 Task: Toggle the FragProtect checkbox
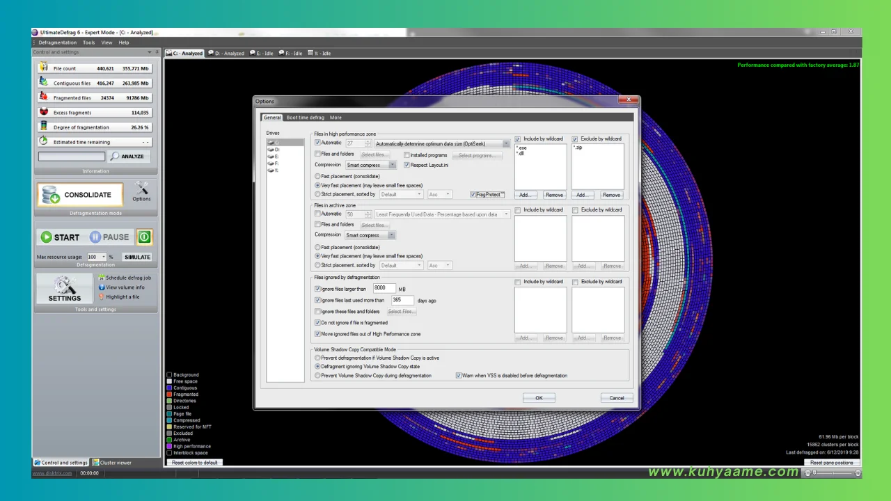(x=473, y=195)
